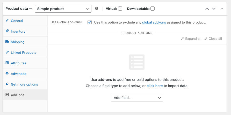Click the 'click here' import link
Viewport: 231px width, 115px height.
pyautogui.click(x=155, y=86)
